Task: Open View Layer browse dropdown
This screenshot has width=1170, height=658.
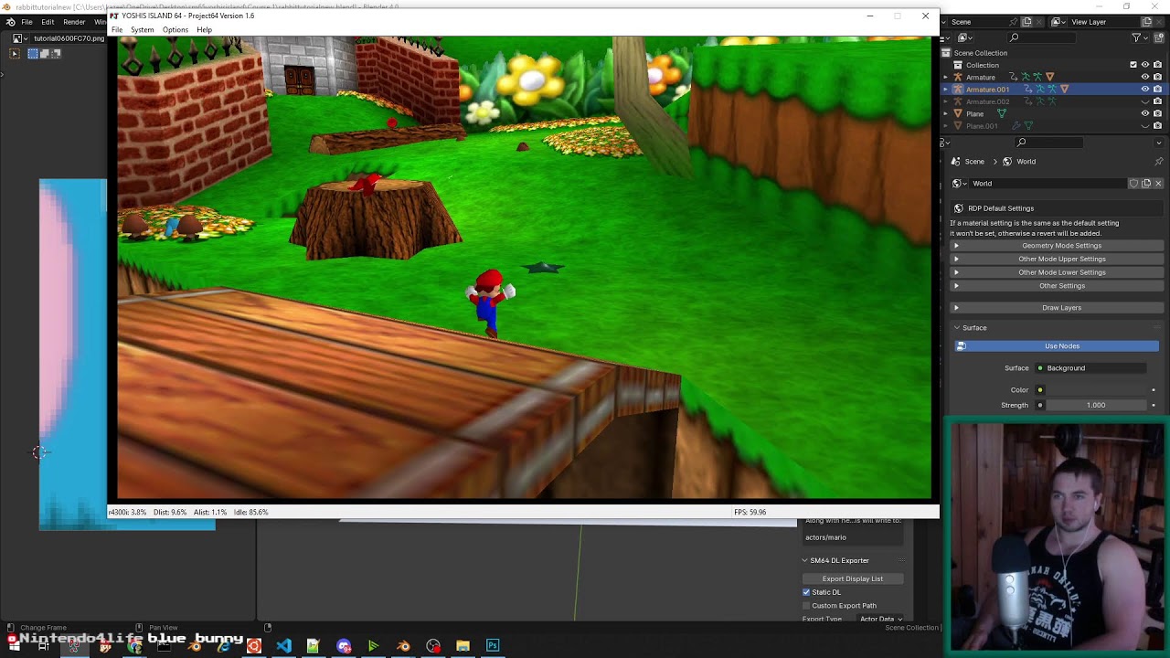Action: (x=1058, y=22)
